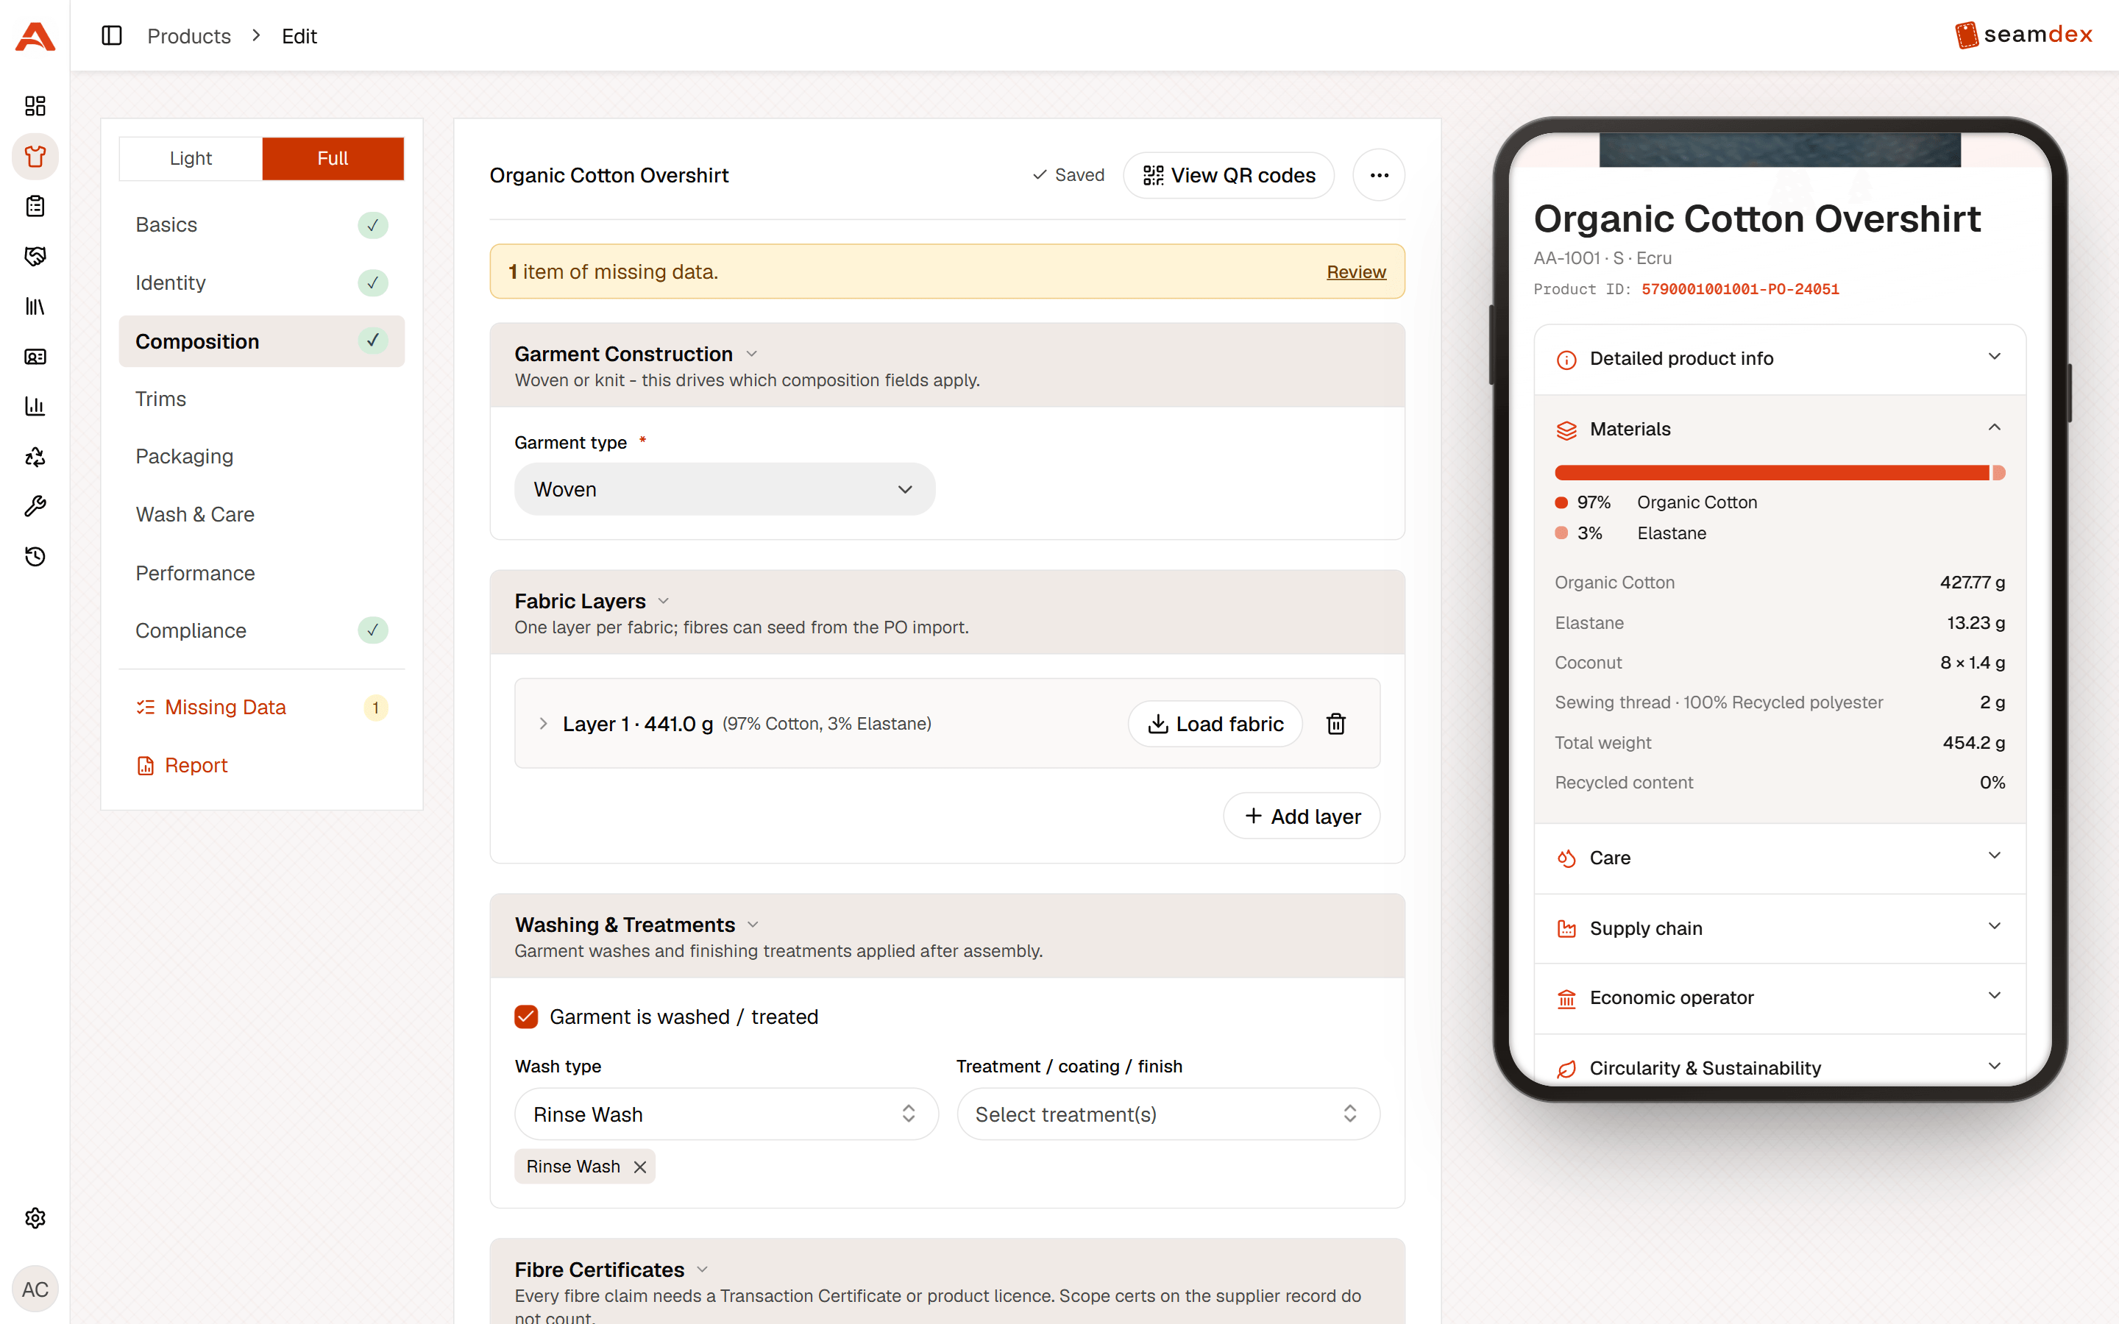Expand Layer 1 details chevron
The image size is (2119, 1324).
pos(543,723)
